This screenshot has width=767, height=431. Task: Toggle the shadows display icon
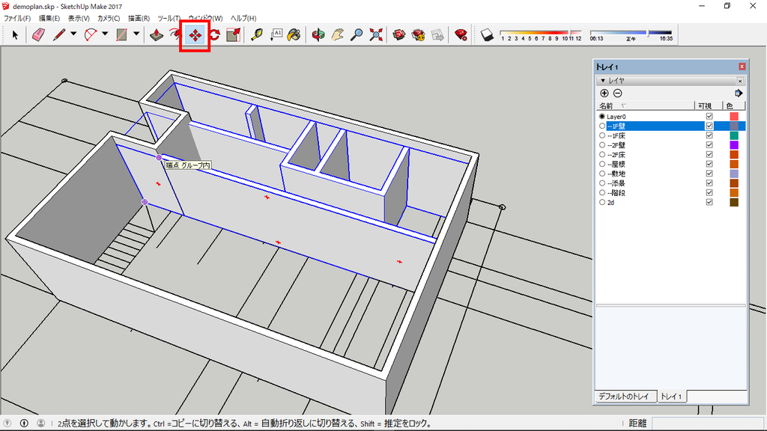[487, 34]
